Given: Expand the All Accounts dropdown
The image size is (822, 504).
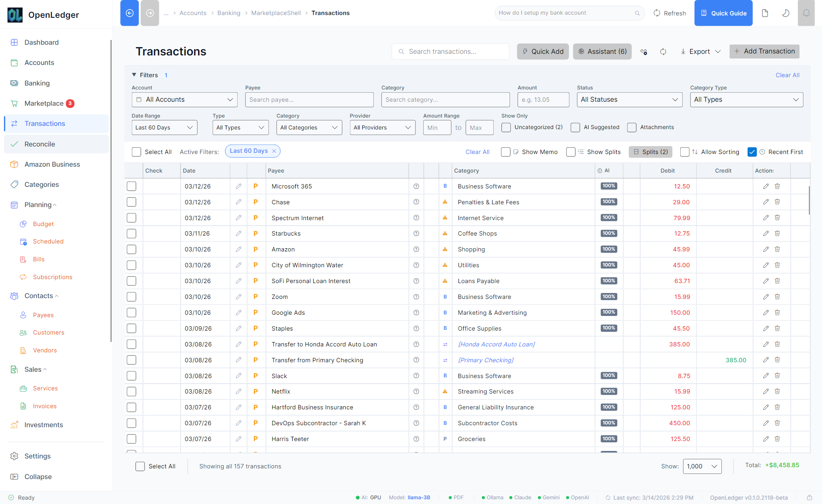Looking at the screenshot, I should pyautogui.click(x=185, y=100).
